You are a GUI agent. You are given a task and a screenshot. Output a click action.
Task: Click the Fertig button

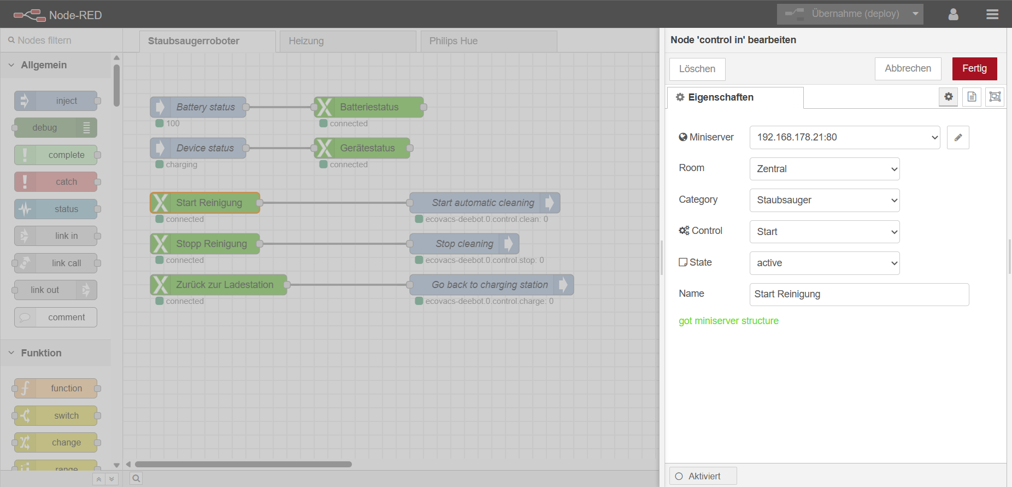click(974, 69)
